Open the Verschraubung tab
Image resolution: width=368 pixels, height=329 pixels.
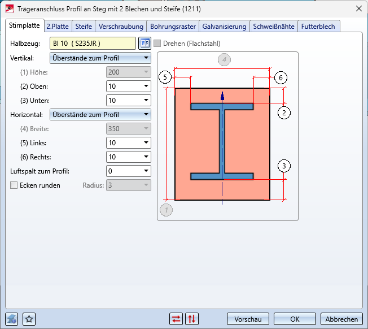pos(121,27)
